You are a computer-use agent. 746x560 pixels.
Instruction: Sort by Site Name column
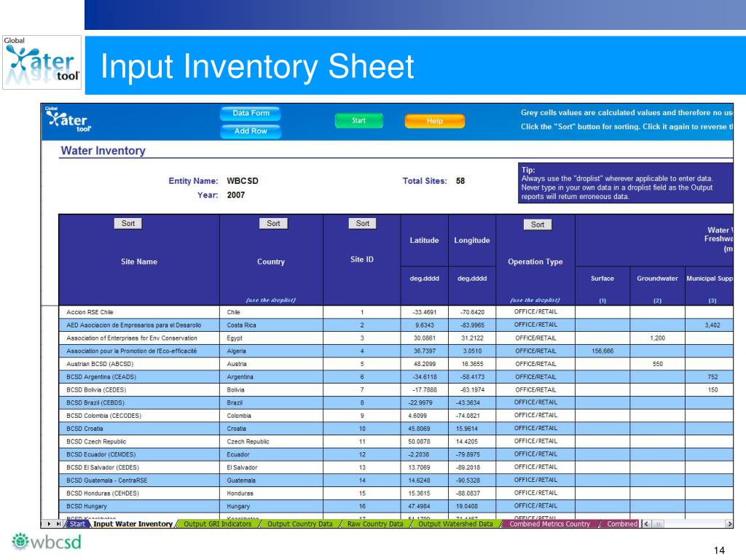coord(128,223)
